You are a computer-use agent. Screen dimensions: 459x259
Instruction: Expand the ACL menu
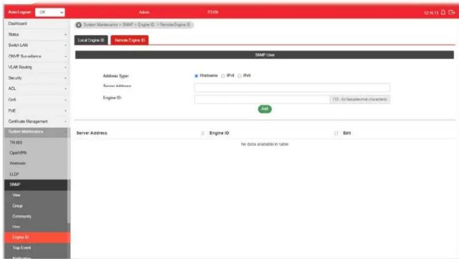click(37, 89)
